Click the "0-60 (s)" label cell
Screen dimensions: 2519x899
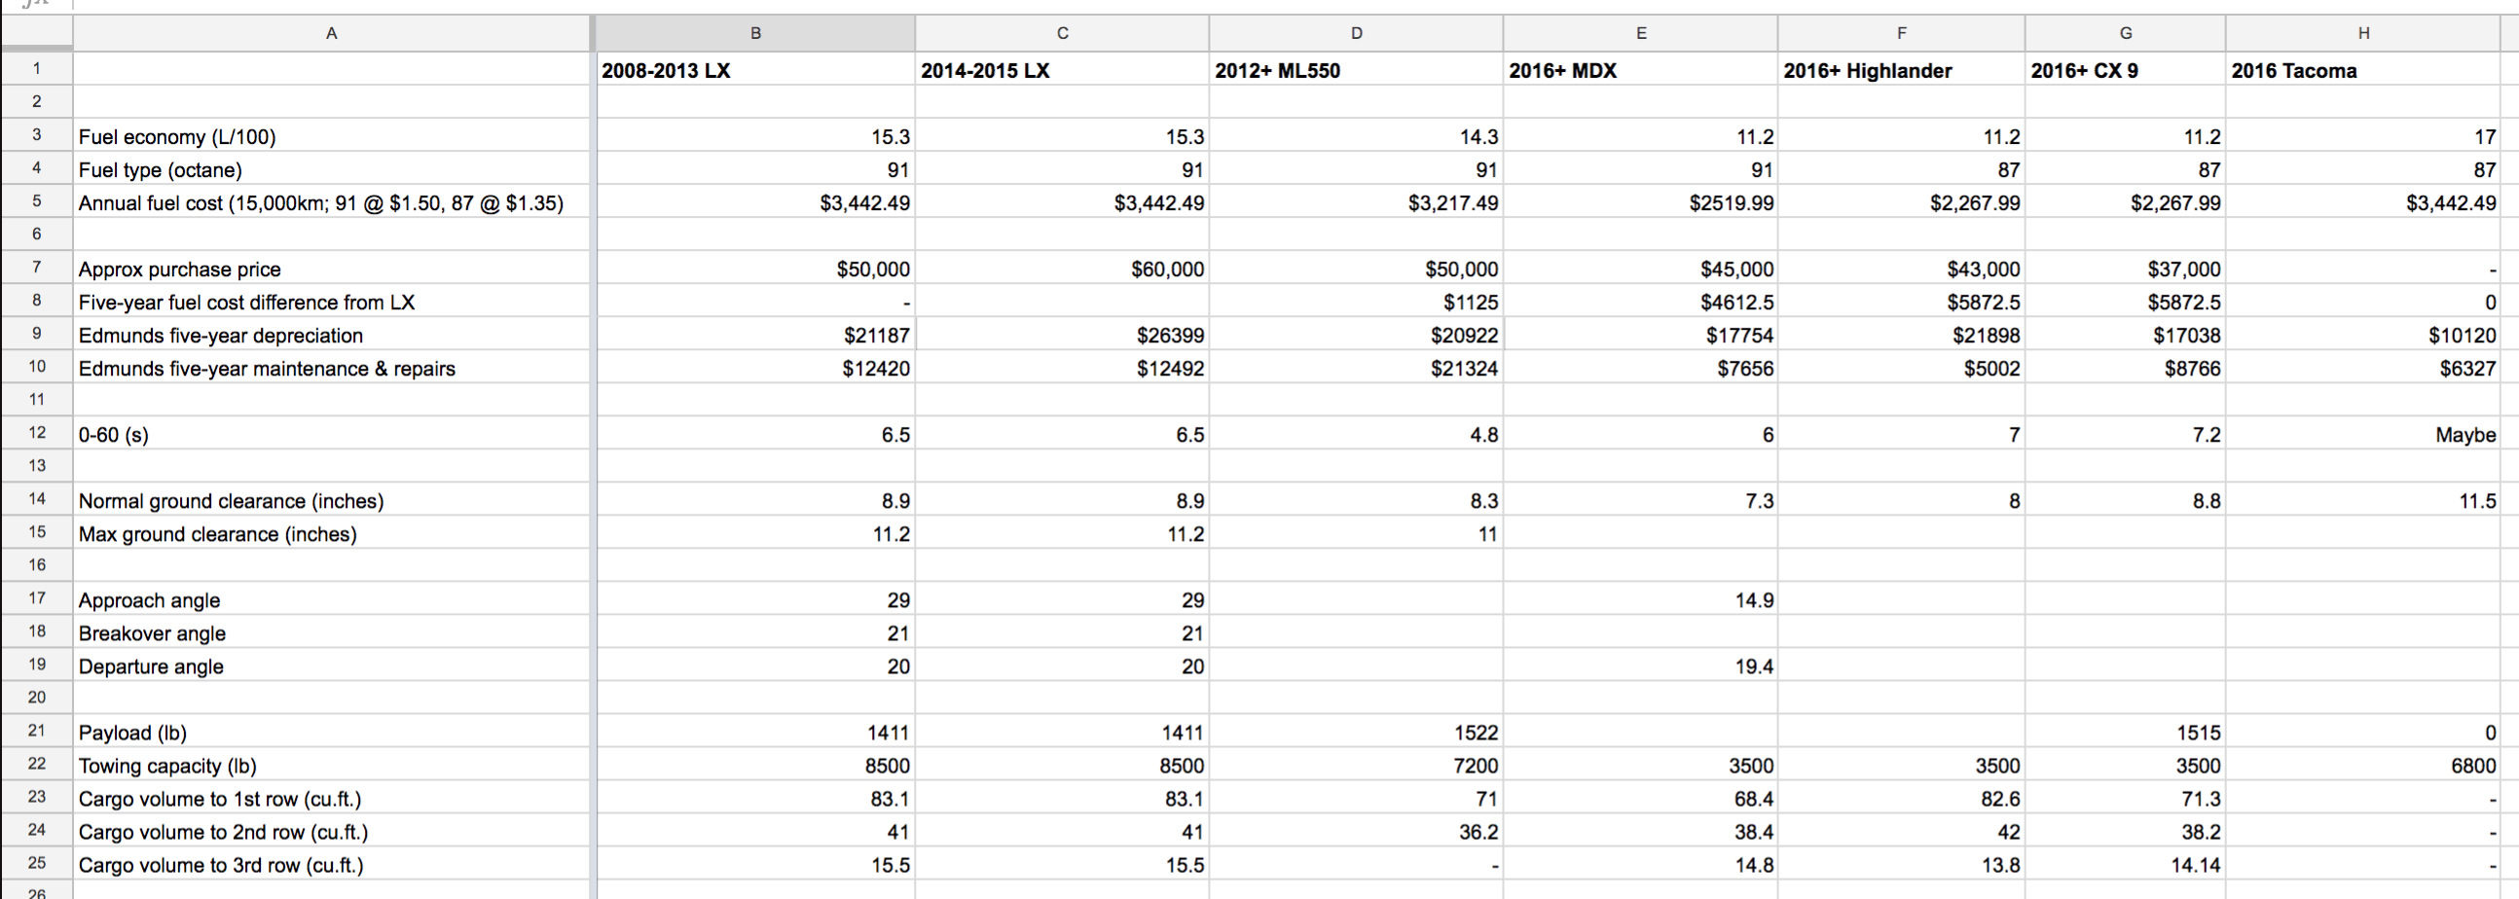pos(332,434)
